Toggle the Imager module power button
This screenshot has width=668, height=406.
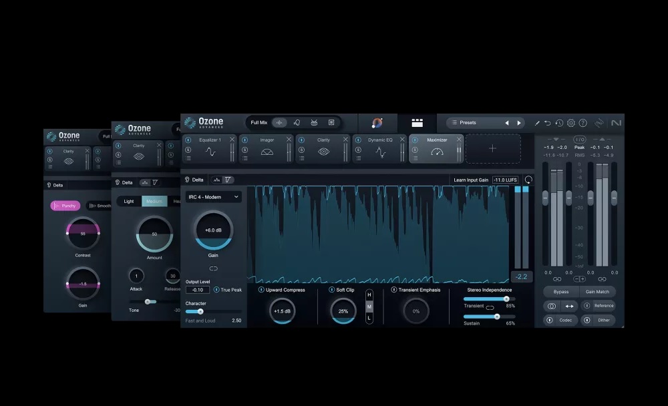(x=245, y=140)
